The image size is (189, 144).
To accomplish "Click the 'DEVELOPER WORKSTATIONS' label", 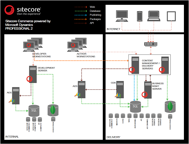I will [42, 55].
